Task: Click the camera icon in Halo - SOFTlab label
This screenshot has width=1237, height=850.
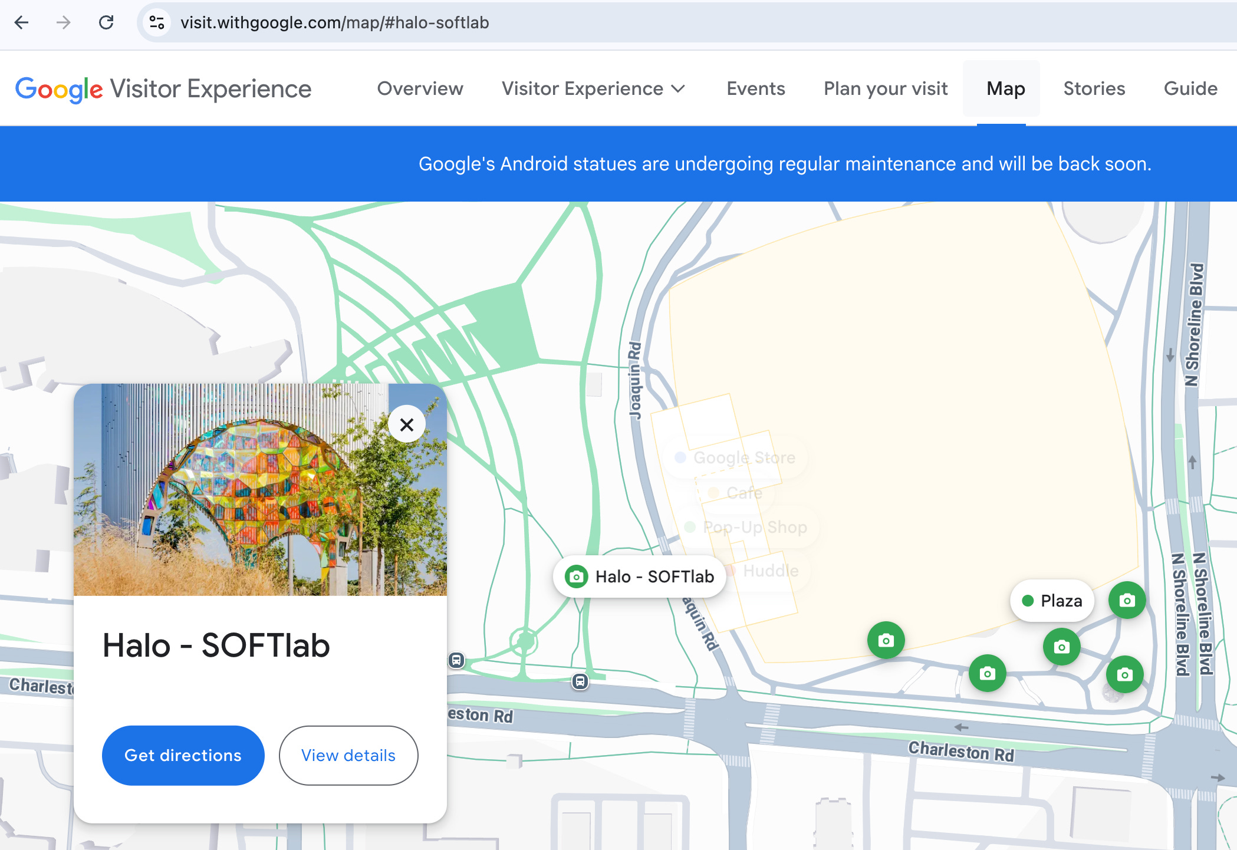Action: [x=576, y=576]
